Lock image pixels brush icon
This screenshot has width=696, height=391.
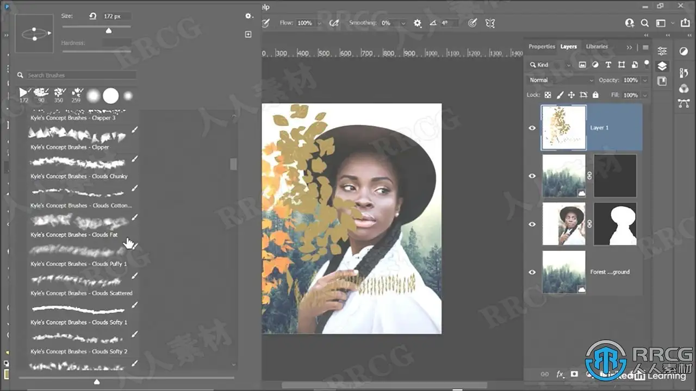click(560, 95)
